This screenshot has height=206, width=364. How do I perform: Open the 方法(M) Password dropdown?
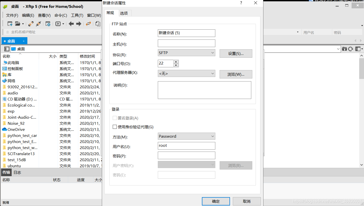point(186,136)
